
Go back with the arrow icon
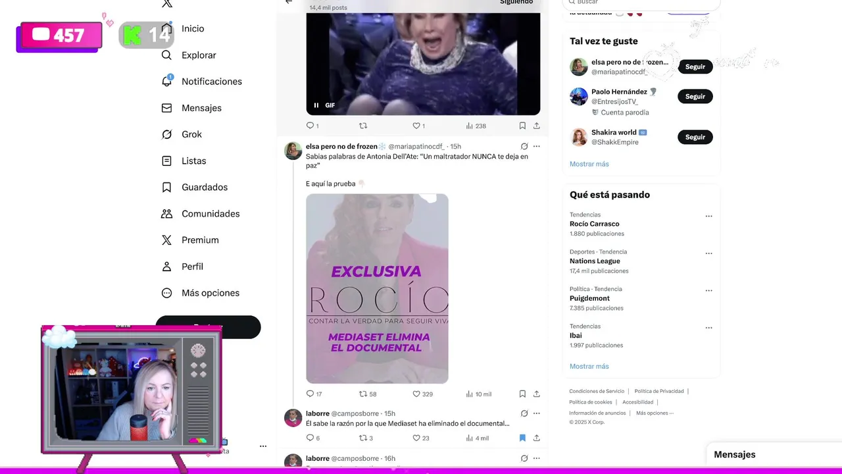(288, 2)
